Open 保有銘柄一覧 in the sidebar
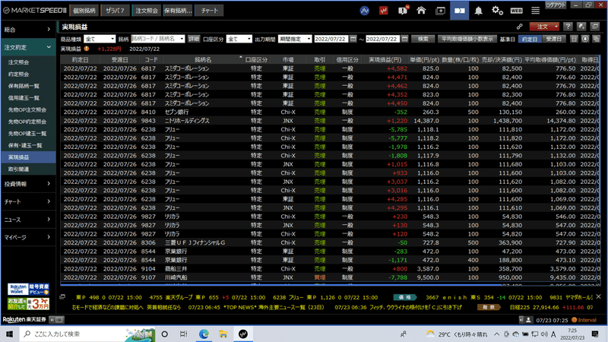 tap(28, 86)
